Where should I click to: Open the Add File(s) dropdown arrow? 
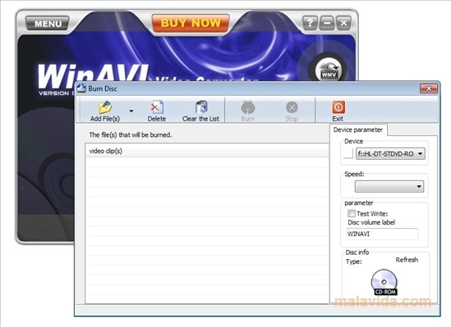pyautogui.click(x=131, y=111)
